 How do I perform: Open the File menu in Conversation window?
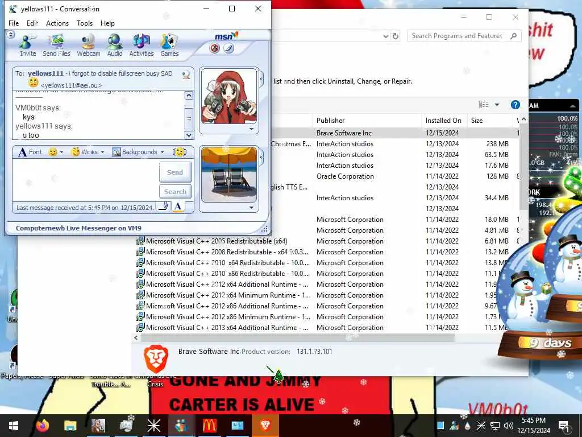pos(14,23)
